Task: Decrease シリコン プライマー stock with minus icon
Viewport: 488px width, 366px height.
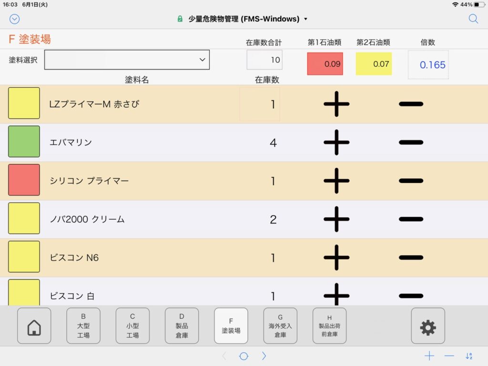Action: point(411,181)
